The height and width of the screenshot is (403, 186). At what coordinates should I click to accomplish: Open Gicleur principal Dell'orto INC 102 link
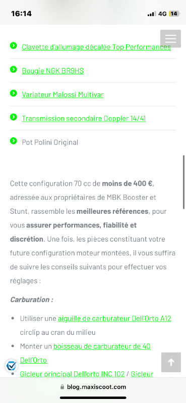[72, 374]
